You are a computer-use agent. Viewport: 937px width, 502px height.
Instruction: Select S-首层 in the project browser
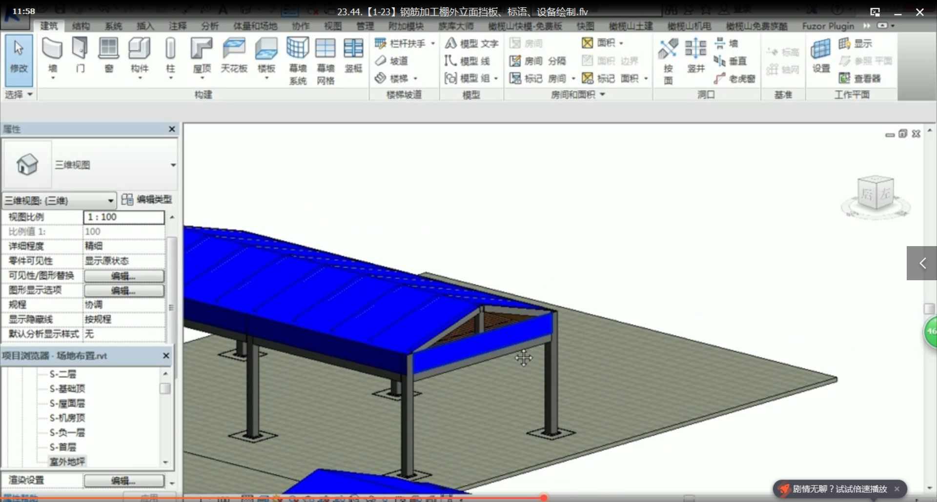63,447
